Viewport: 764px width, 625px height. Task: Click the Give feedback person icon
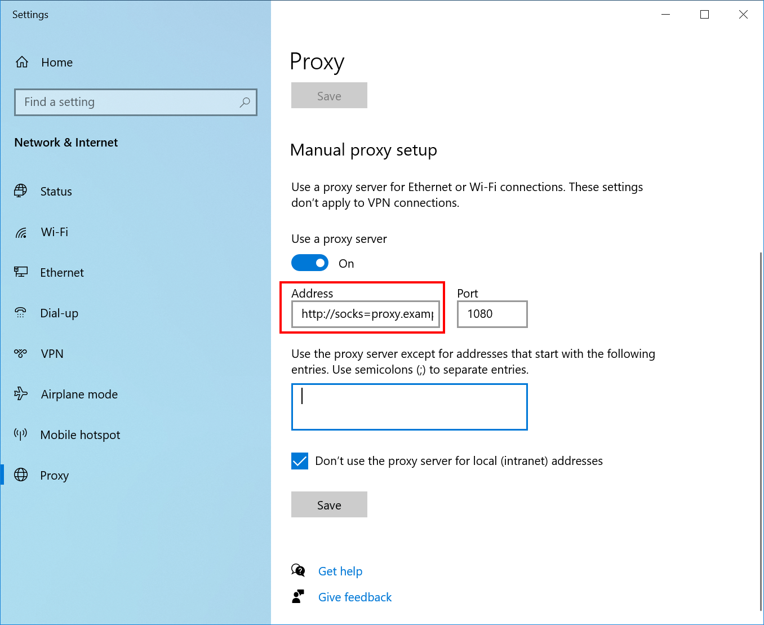(299, 596)
